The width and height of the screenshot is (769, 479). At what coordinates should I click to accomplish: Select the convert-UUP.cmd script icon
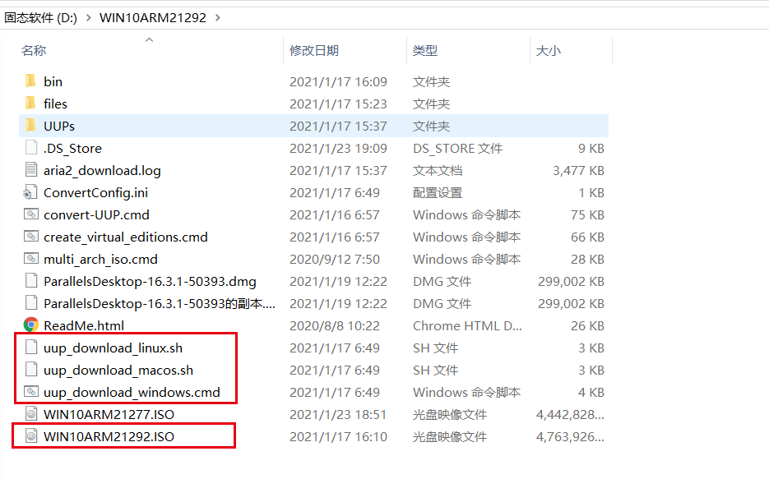[30, 214]
